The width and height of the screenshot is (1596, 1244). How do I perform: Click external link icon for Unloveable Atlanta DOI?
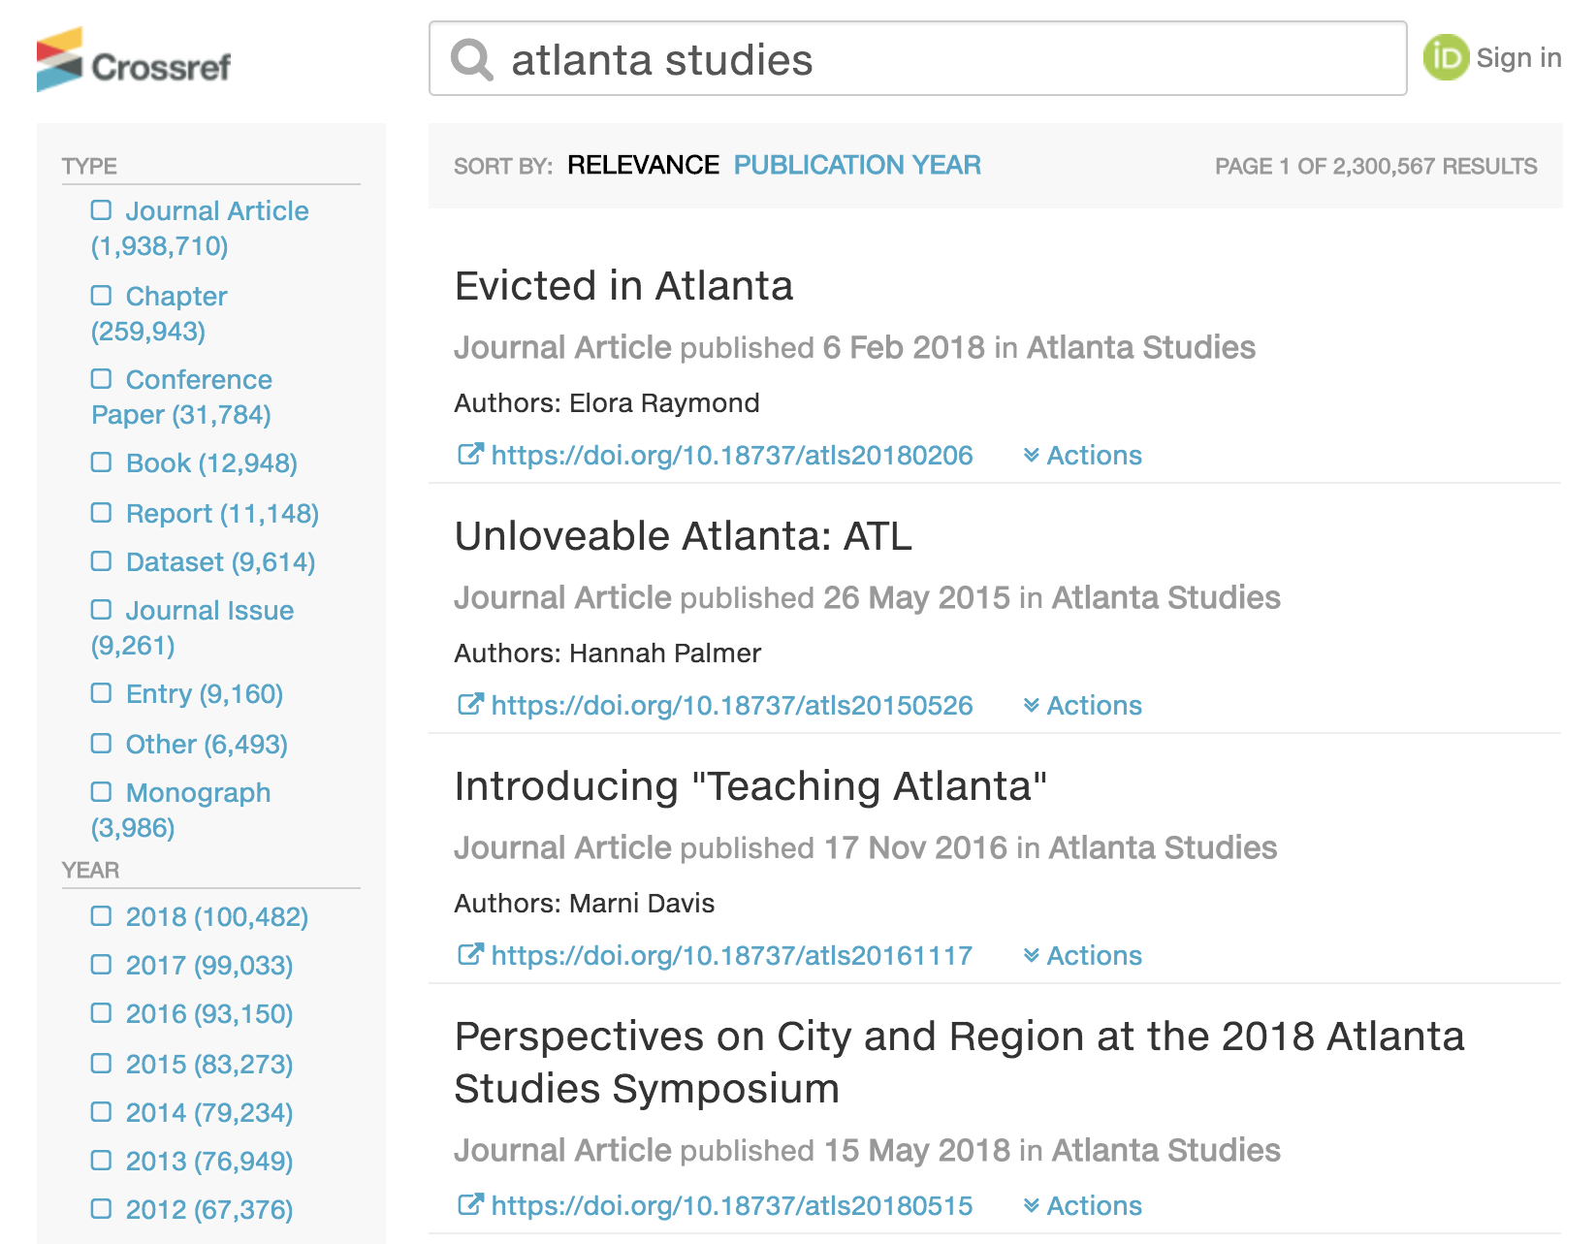[x=470, y=704]
